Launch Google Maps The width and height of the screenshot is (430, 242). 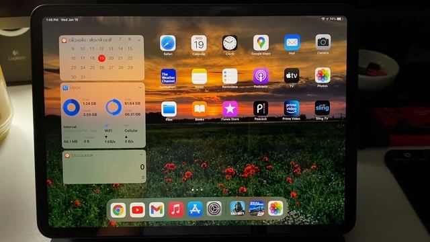pos(261,42)
